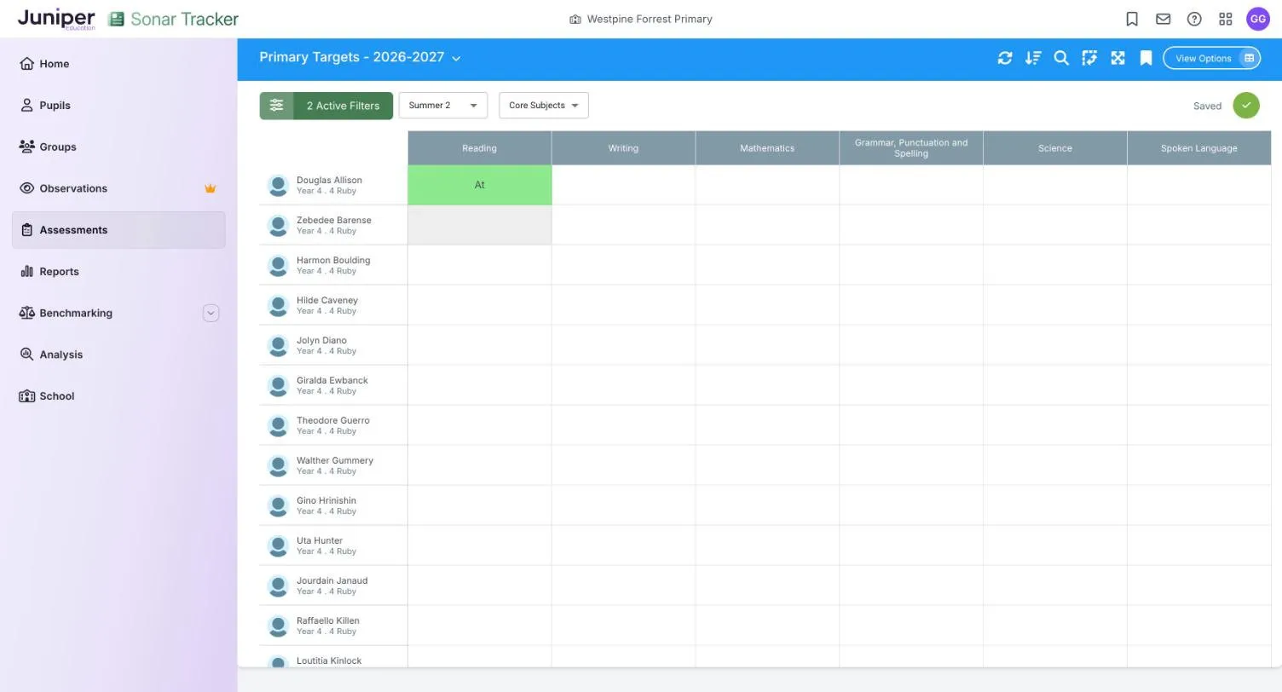
Task: Click the green saved checkmark circle
Action: (x=1246, y=106)
